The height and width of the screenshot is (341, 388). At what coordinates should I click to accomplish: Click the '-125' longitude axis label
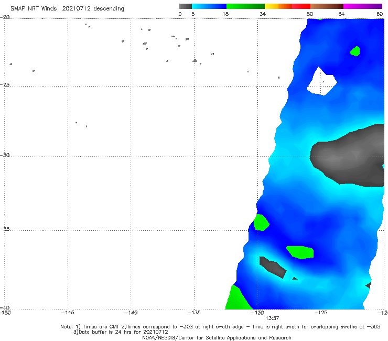pos(321,313)
